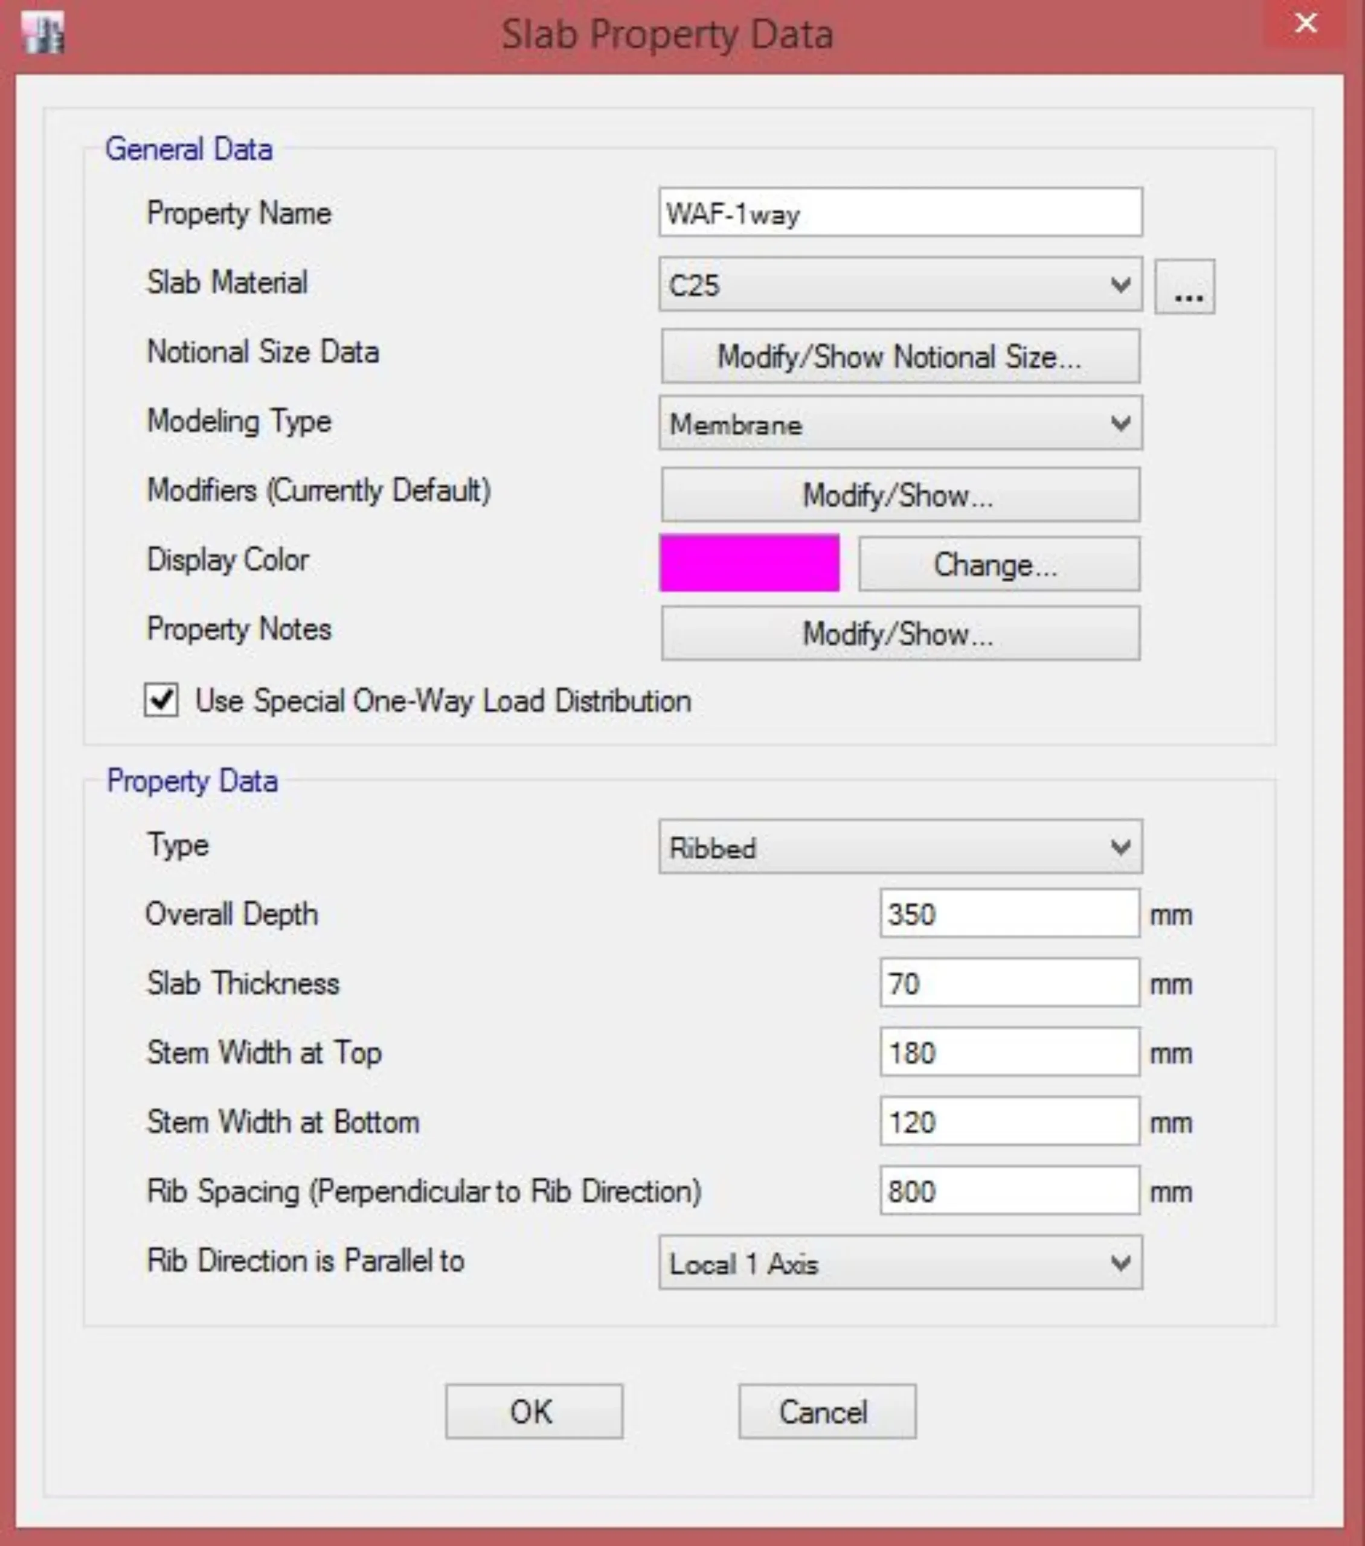Viewport: 1365px width, 1546px height.
Task: Click the Slab Thickness value field
Action: 1009,983
